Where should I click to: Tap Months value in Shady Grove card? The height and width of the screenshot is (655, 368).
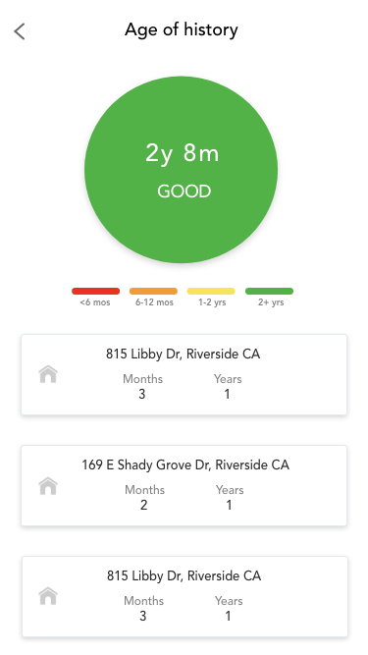(x=144, y=505)
